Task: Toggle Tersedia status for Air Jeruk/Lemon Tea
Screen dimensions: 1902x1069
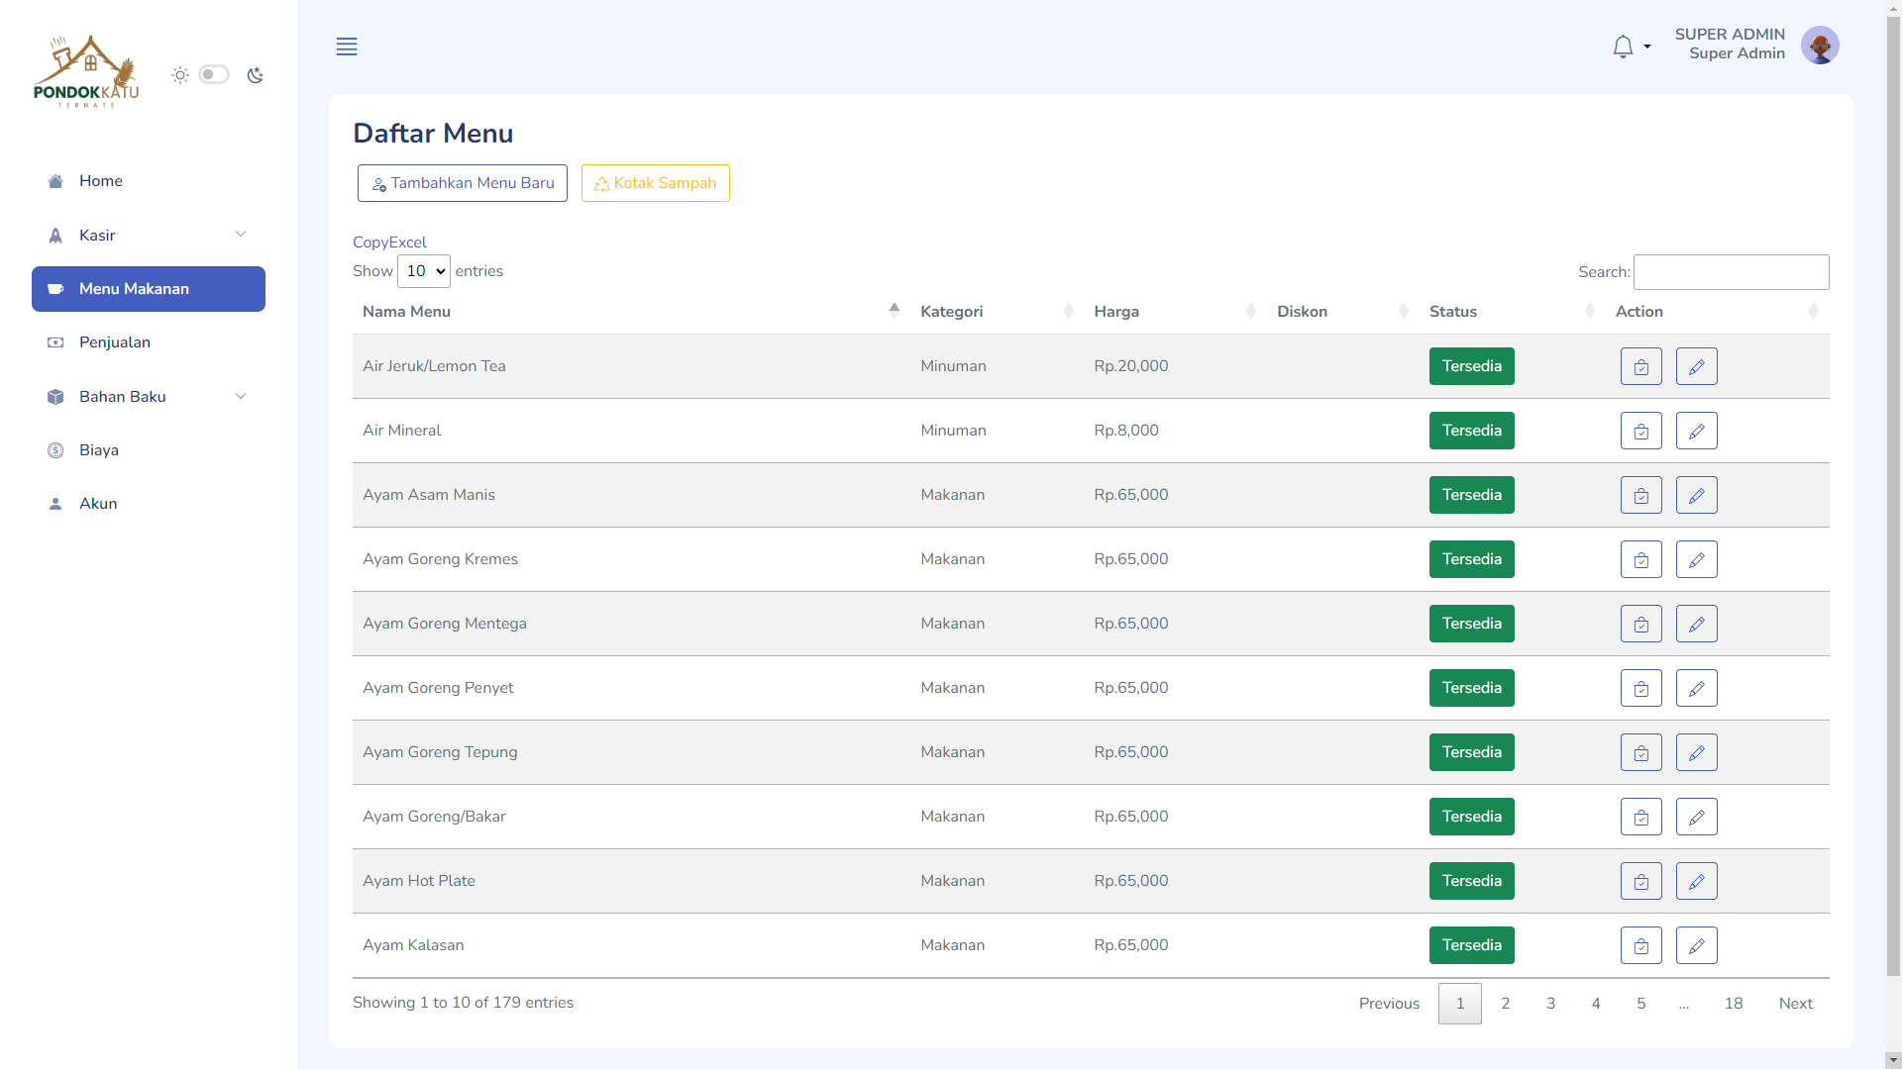Action: [1471, 366]
